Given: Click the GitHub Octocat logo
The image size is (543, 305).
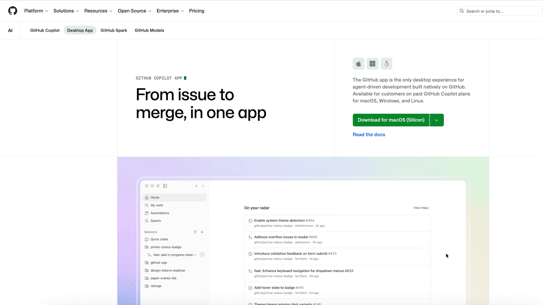Looking at the screenshot, I should pos(13,11).
